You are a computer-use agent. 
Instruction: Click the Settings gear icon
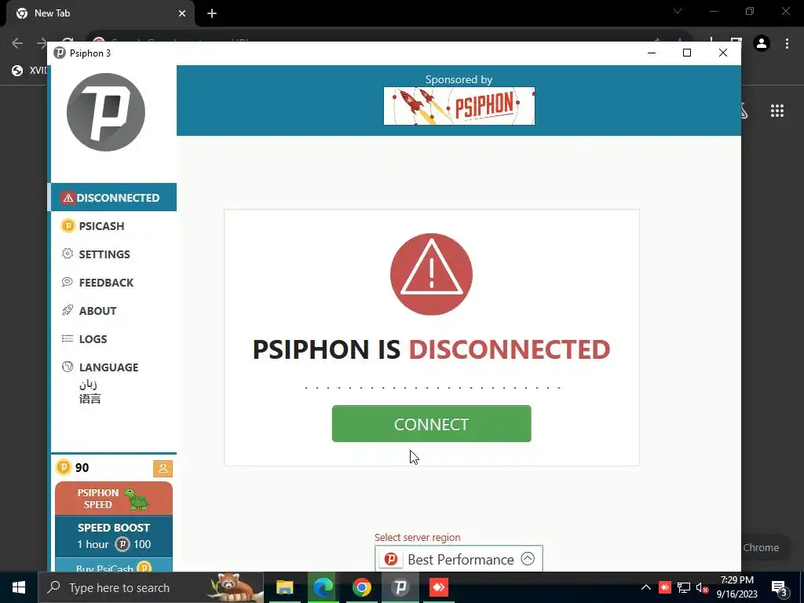68,254
